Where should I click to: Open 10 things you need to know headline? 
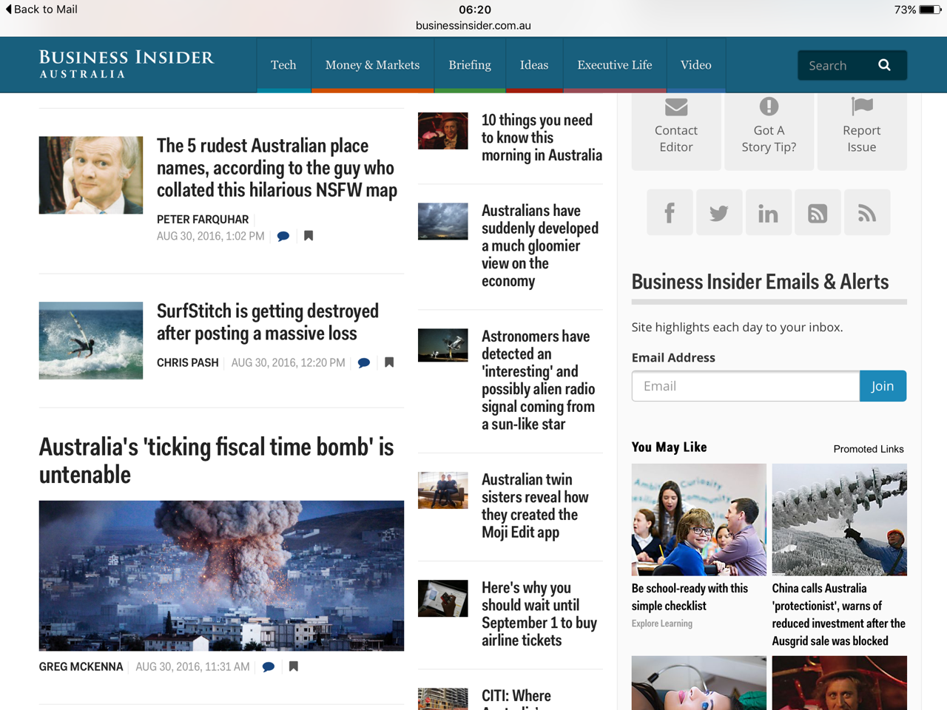pos(542,138)
